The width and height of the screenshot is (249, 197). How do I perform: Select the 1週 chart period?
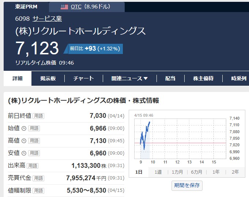pos(158,172)
